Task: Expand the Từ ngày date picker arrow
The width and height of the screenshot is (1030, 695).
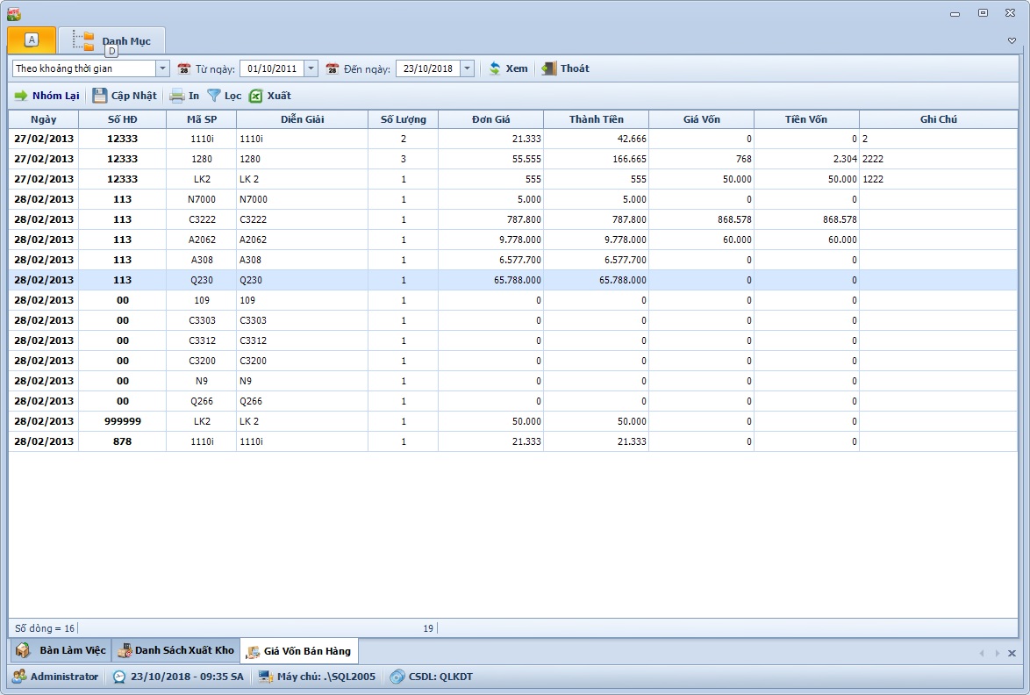Action: [311, 68]
